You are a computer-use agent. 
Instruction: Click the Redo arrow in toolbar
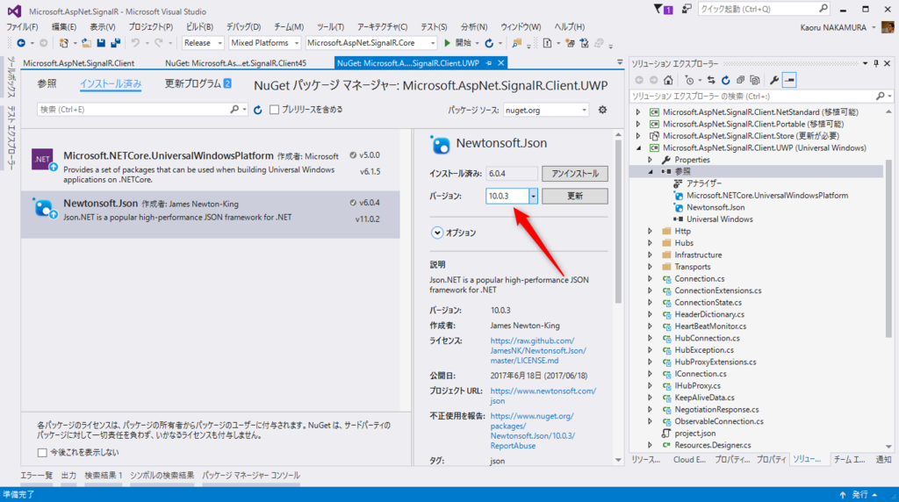158,43
